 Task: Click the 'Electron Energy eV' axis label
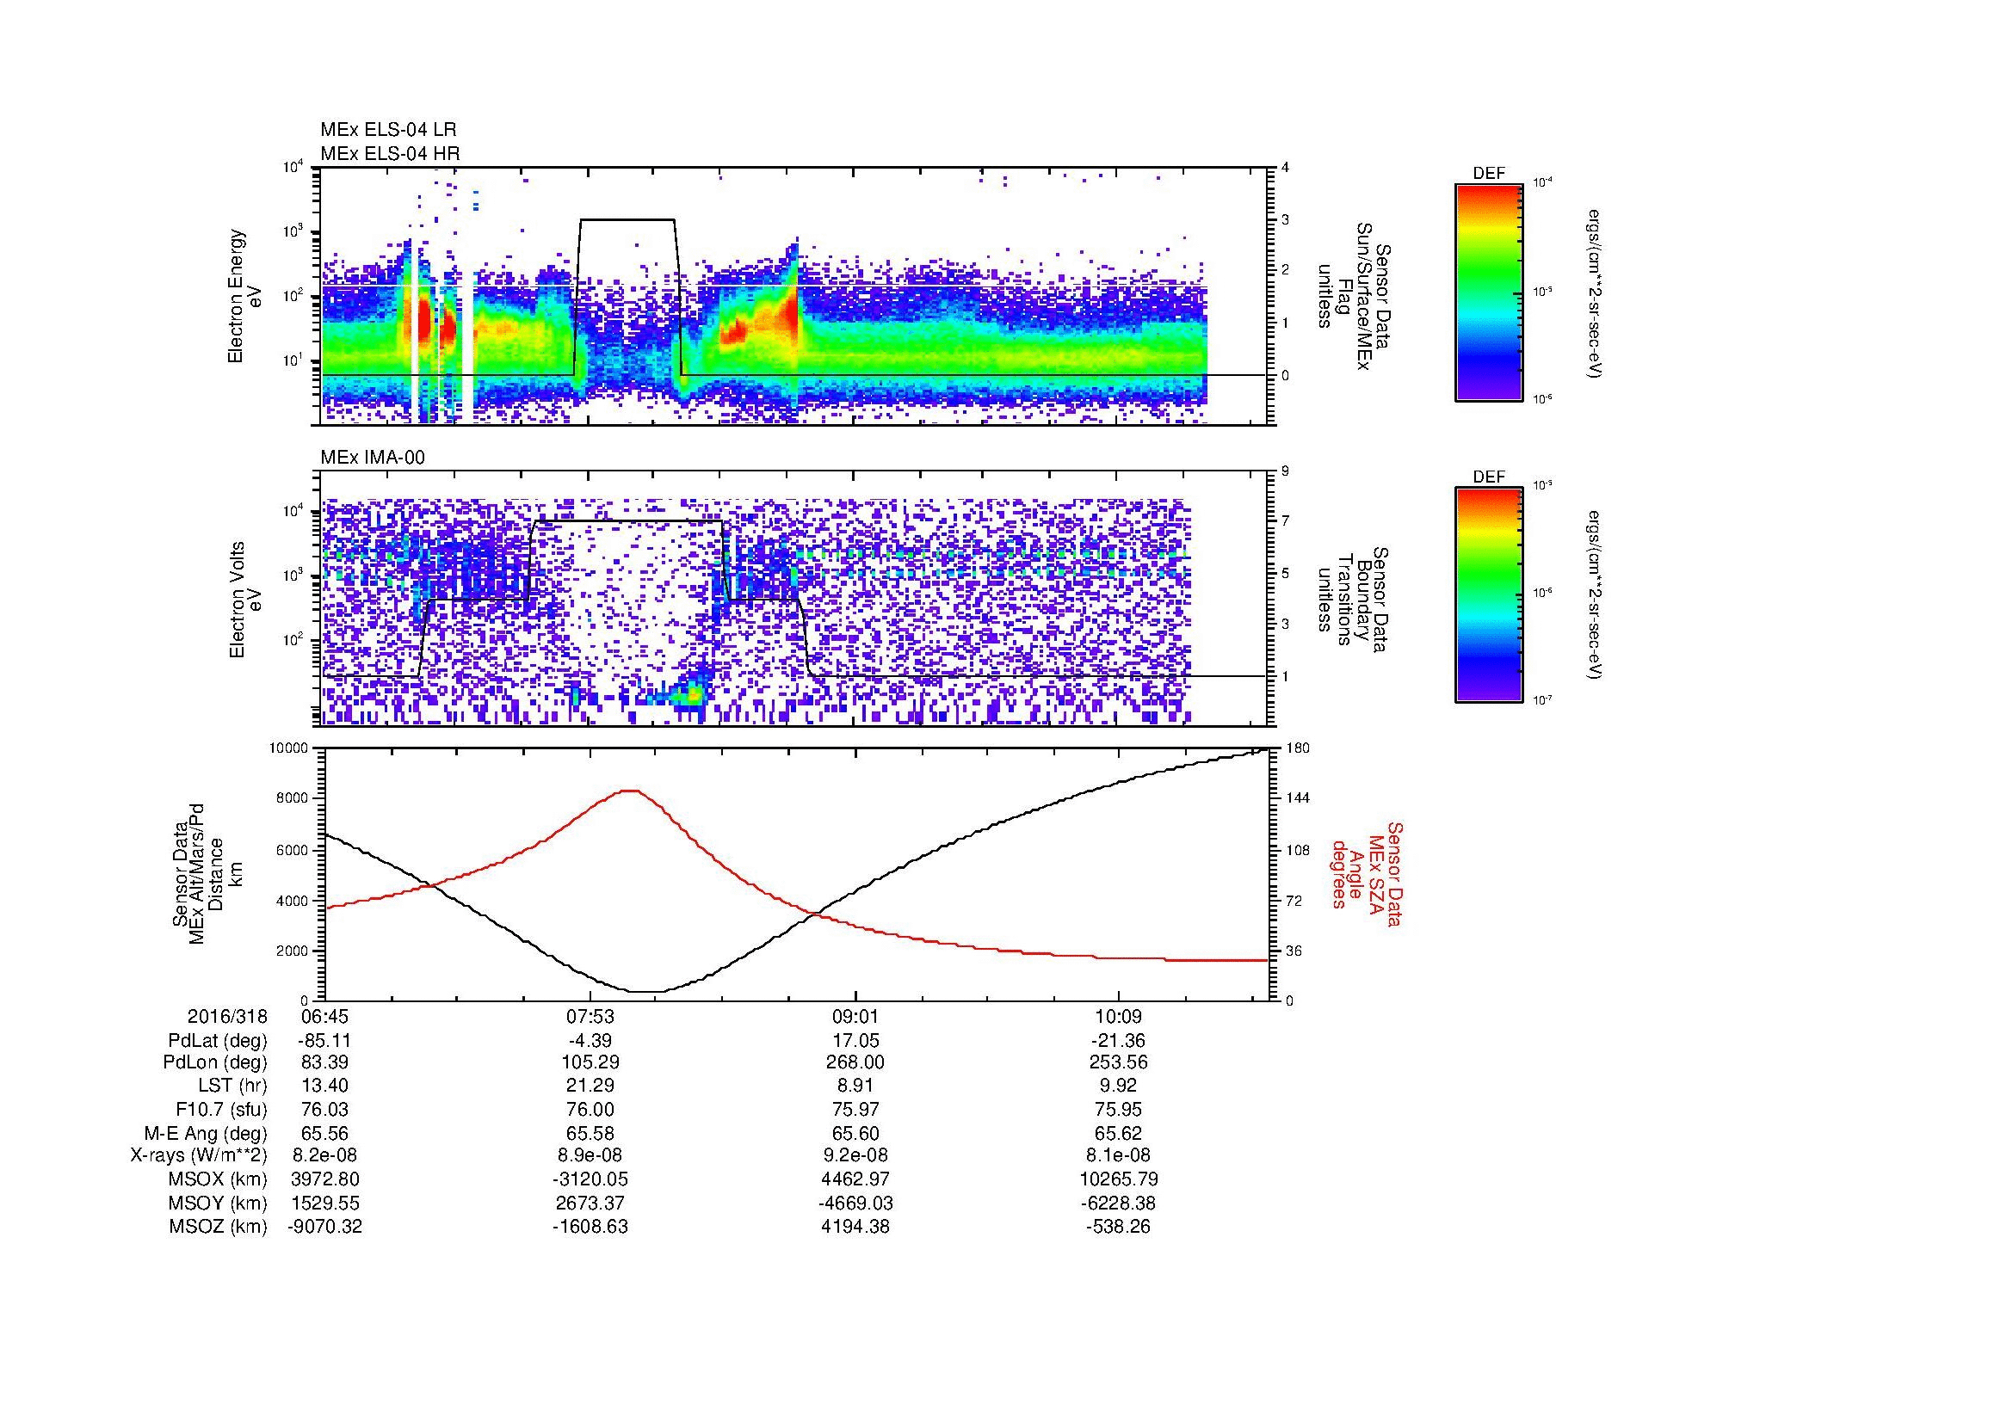(x=244, y=296)
